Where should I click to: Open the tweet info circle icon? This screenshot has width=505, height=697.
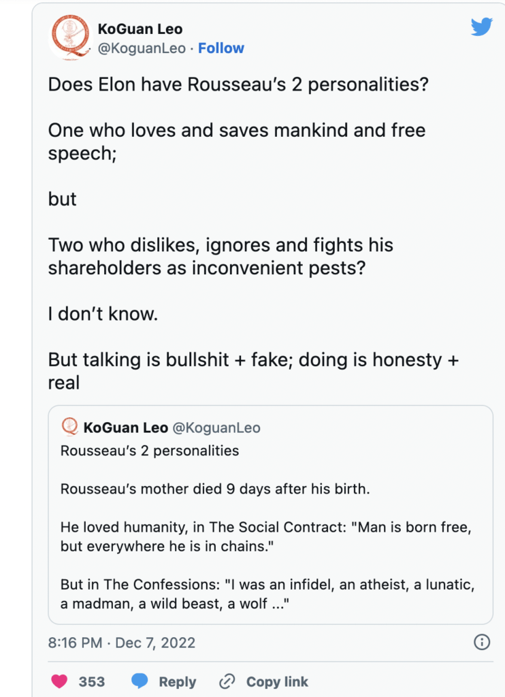click(x=481, y=642)
